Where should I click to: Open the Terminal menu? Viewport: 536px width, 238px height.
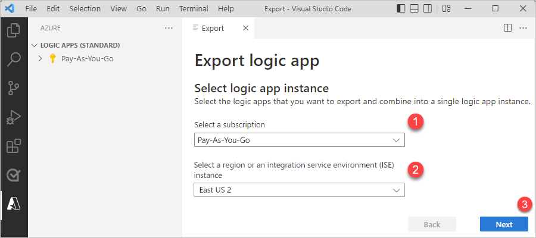[x=194, y=9]
